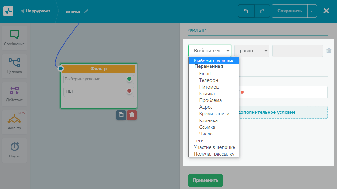Screen dimensions: 337x189
Task: Choose Теги condition option
Action: pyautogui.click(x=214, y=141)
